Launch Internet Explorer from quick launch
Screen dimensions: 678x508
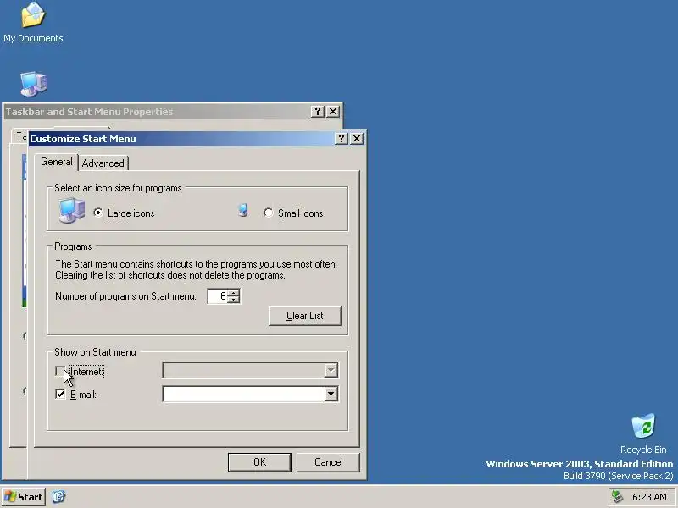[58, 496]
